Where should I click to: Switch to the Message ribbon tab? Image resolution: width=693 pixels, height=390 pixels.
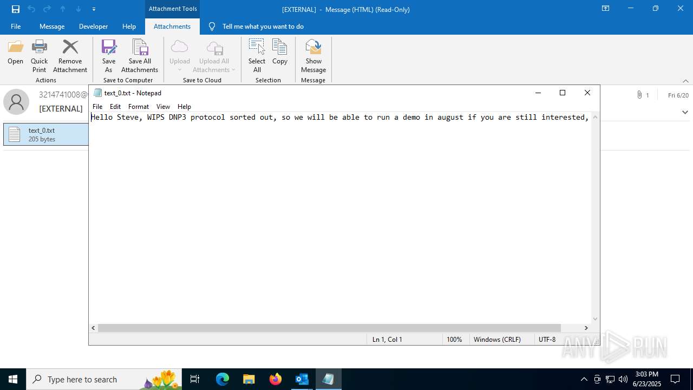click(52, 27)
